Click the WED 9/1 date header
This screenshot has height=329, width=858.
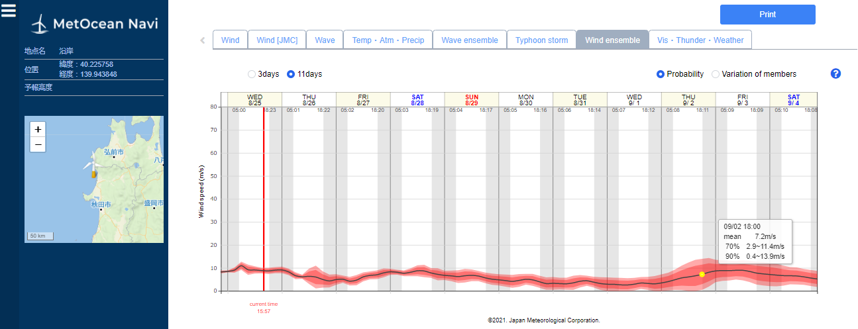click(634, 100)
